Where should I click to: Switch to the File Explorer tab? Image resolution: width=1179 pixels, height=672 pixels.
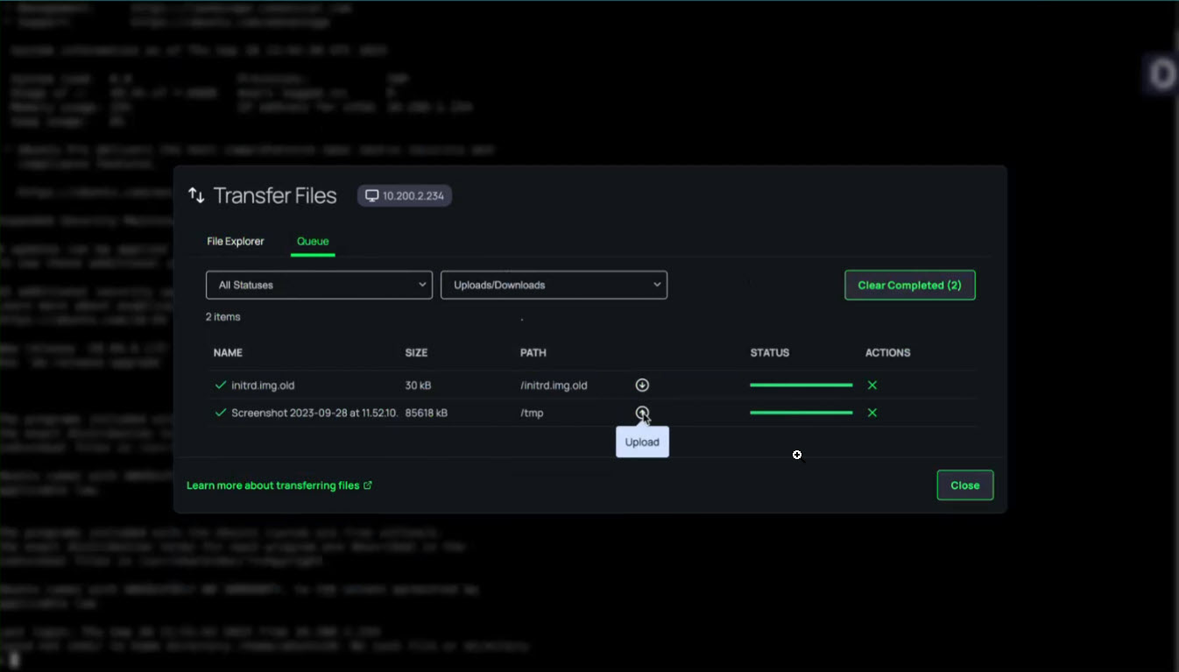coord(235,241)
